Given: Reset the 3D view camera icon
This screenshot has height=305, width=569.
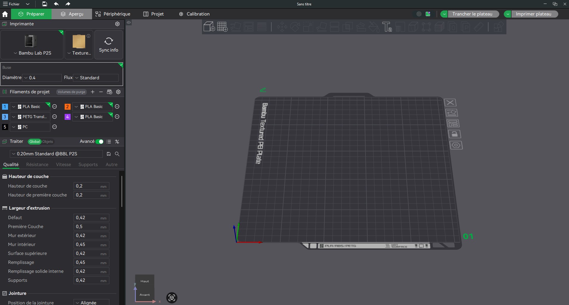Looking at the screenshot, I should click(x=172, y=298).
